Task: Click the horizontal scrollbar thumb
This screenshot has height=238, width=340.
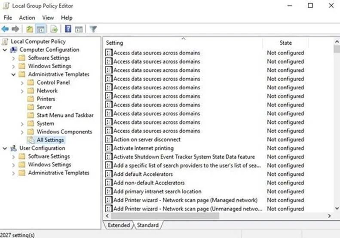Action: [165, 216]
